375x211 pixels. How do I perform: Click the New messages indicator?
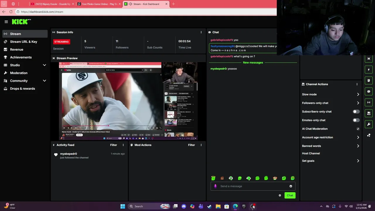[x=253, y=63]
